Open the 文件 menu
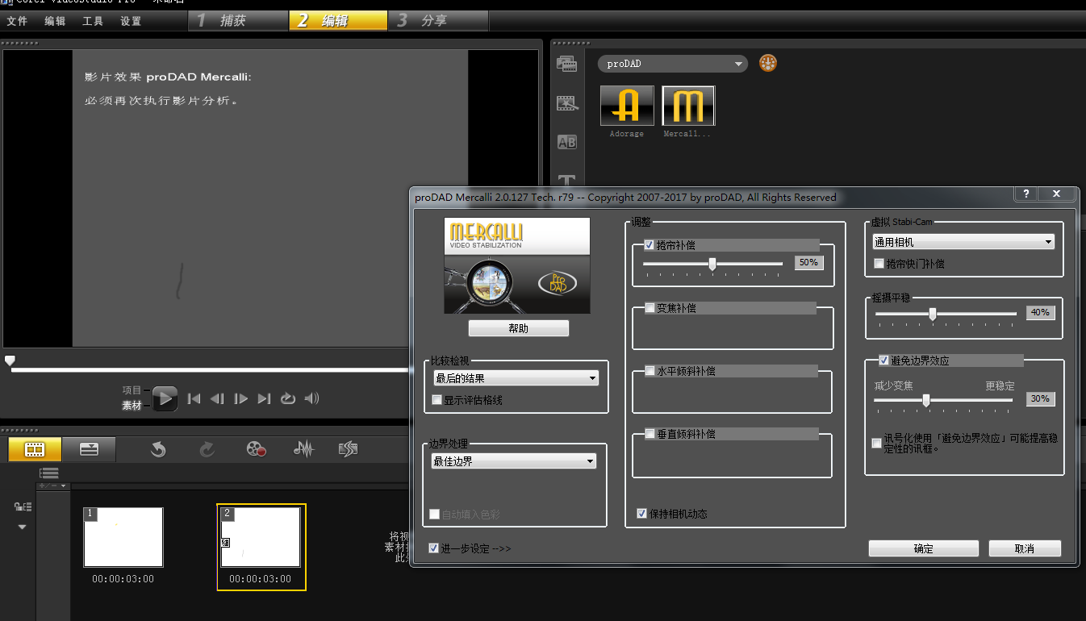 click(17, 21)
